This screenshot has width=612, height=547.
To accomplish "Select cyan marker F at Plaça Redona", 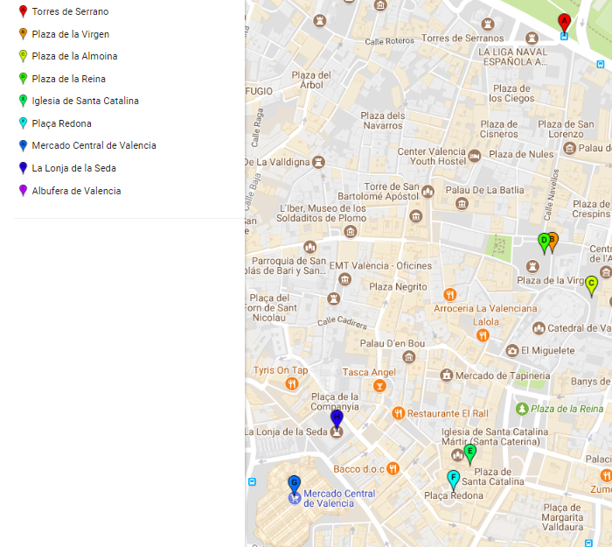I will pyautogui.click(x=453, y=479).
